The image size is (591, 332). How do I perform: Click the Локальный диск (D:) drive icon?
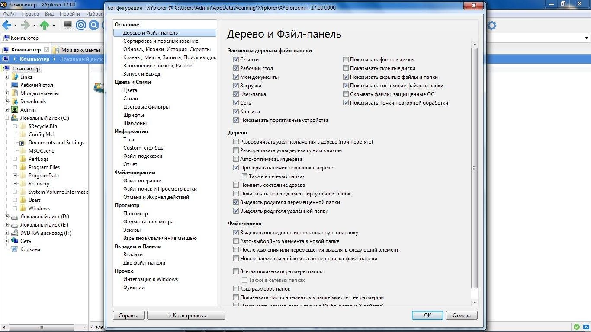point(15,217)
